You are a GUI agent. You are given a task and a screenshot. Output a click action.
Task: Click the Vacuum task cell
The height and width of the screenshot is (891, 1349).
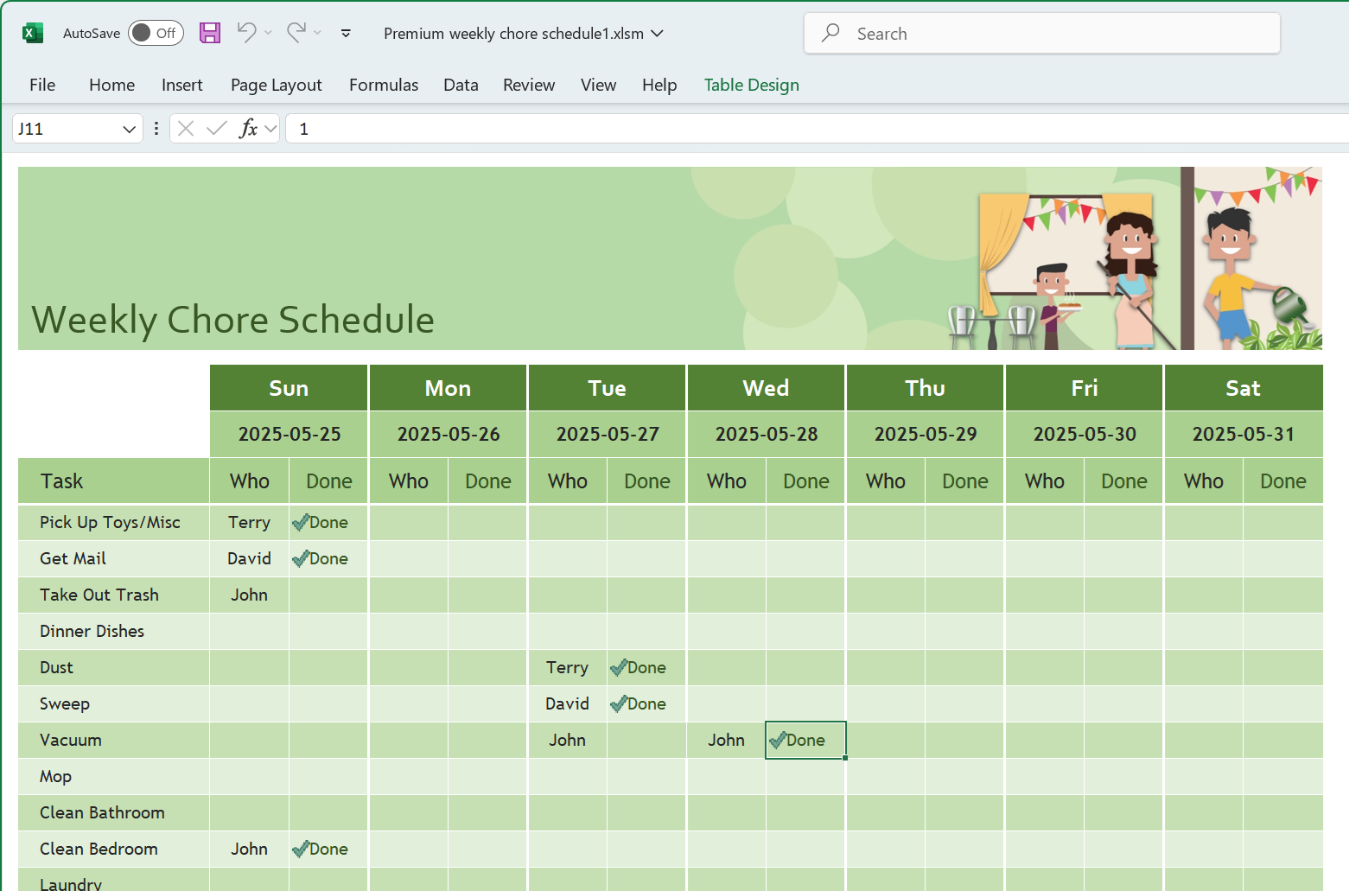[113, 740]
